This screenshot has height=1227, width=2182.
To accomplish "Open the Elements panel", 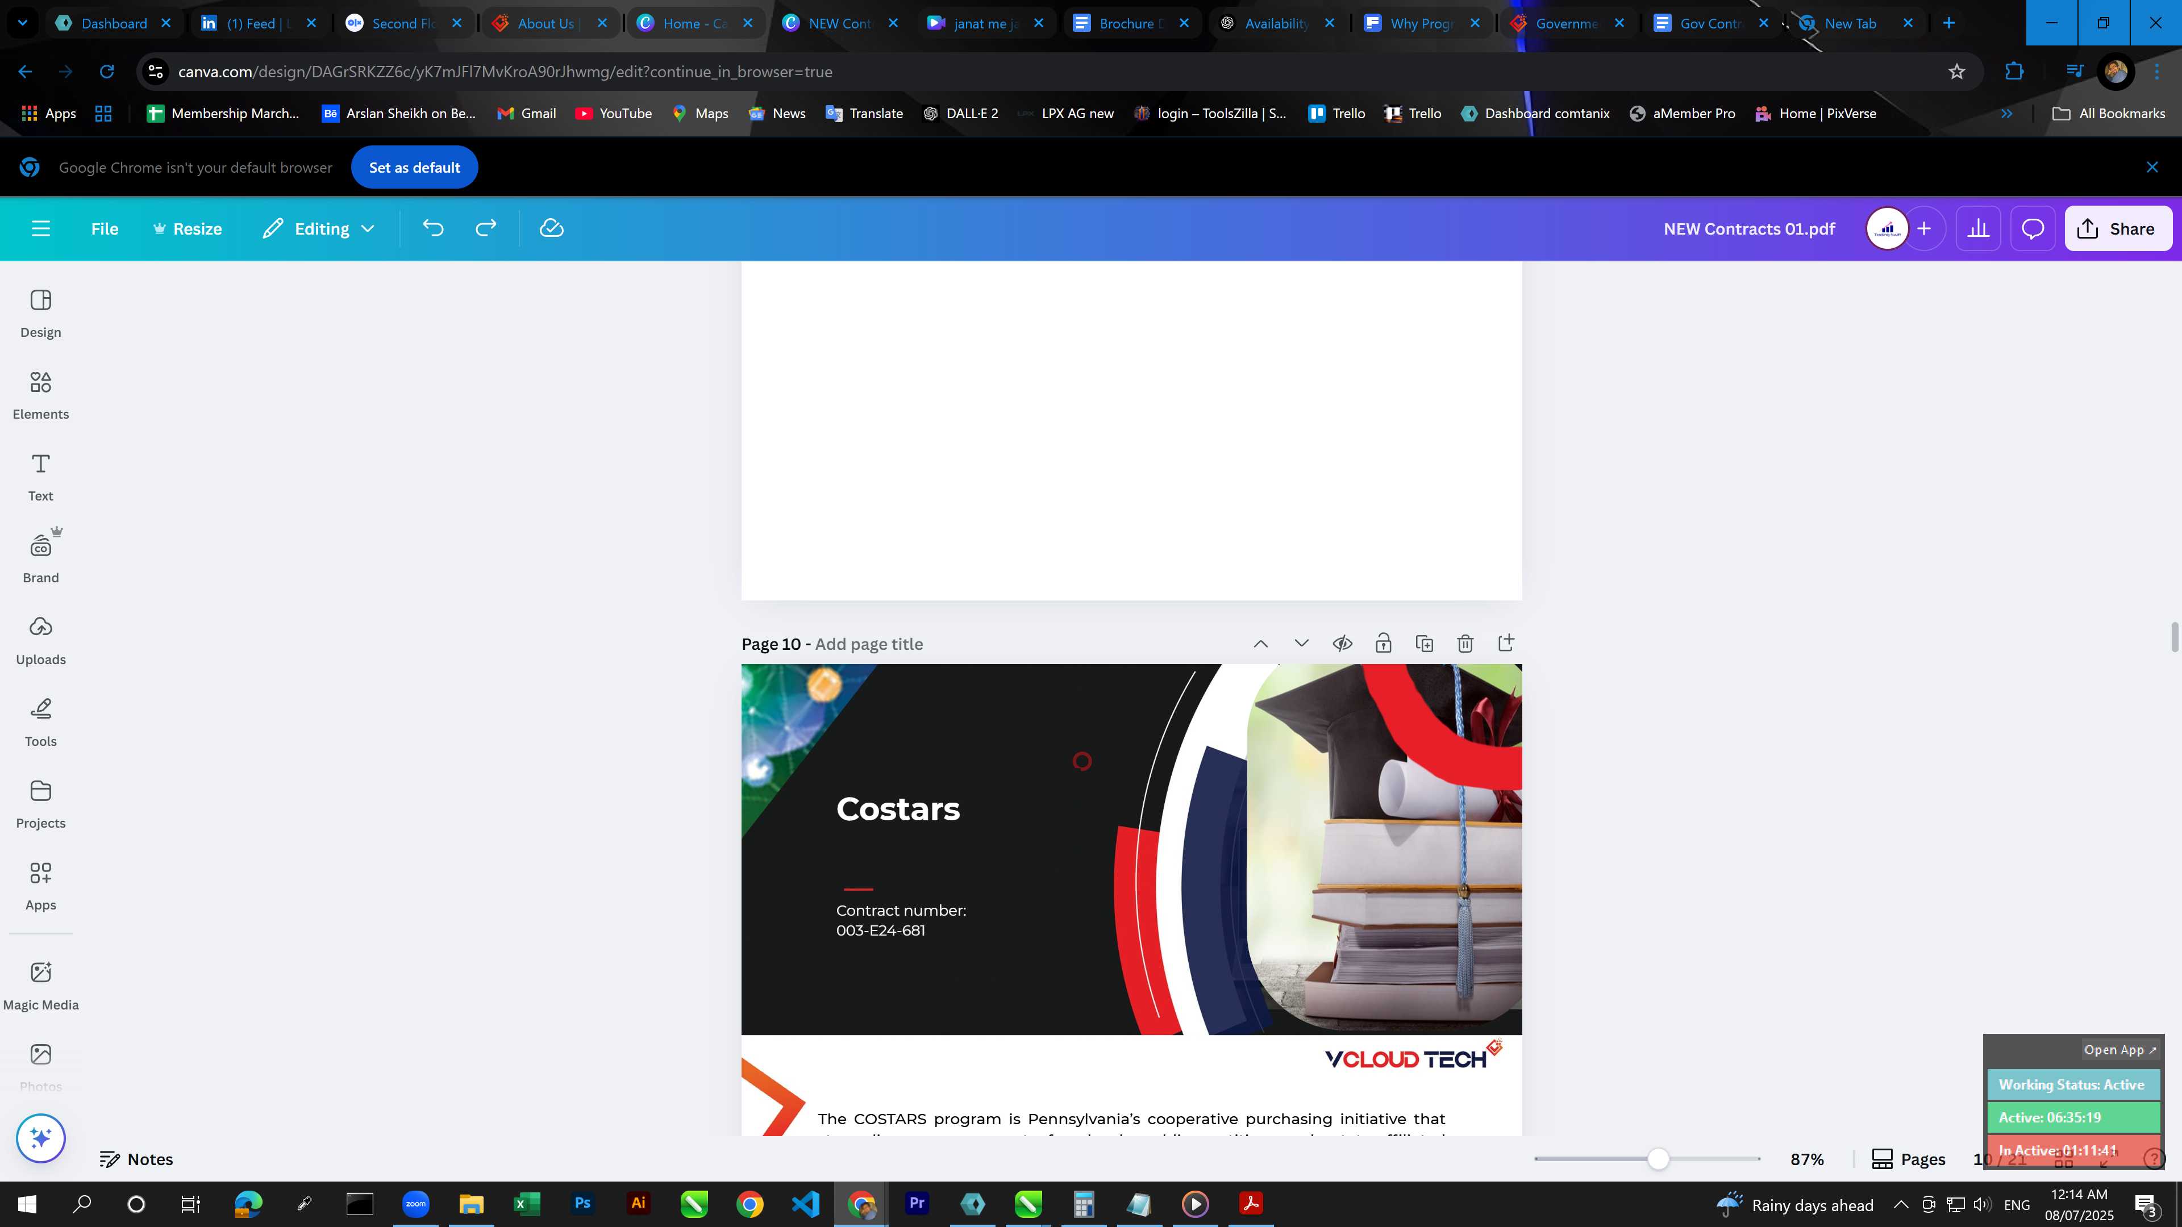I will click(x=41, y=395).
